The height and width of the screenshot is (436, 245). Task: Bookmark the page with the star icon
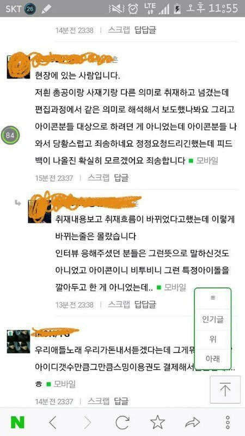coord(157,422)
